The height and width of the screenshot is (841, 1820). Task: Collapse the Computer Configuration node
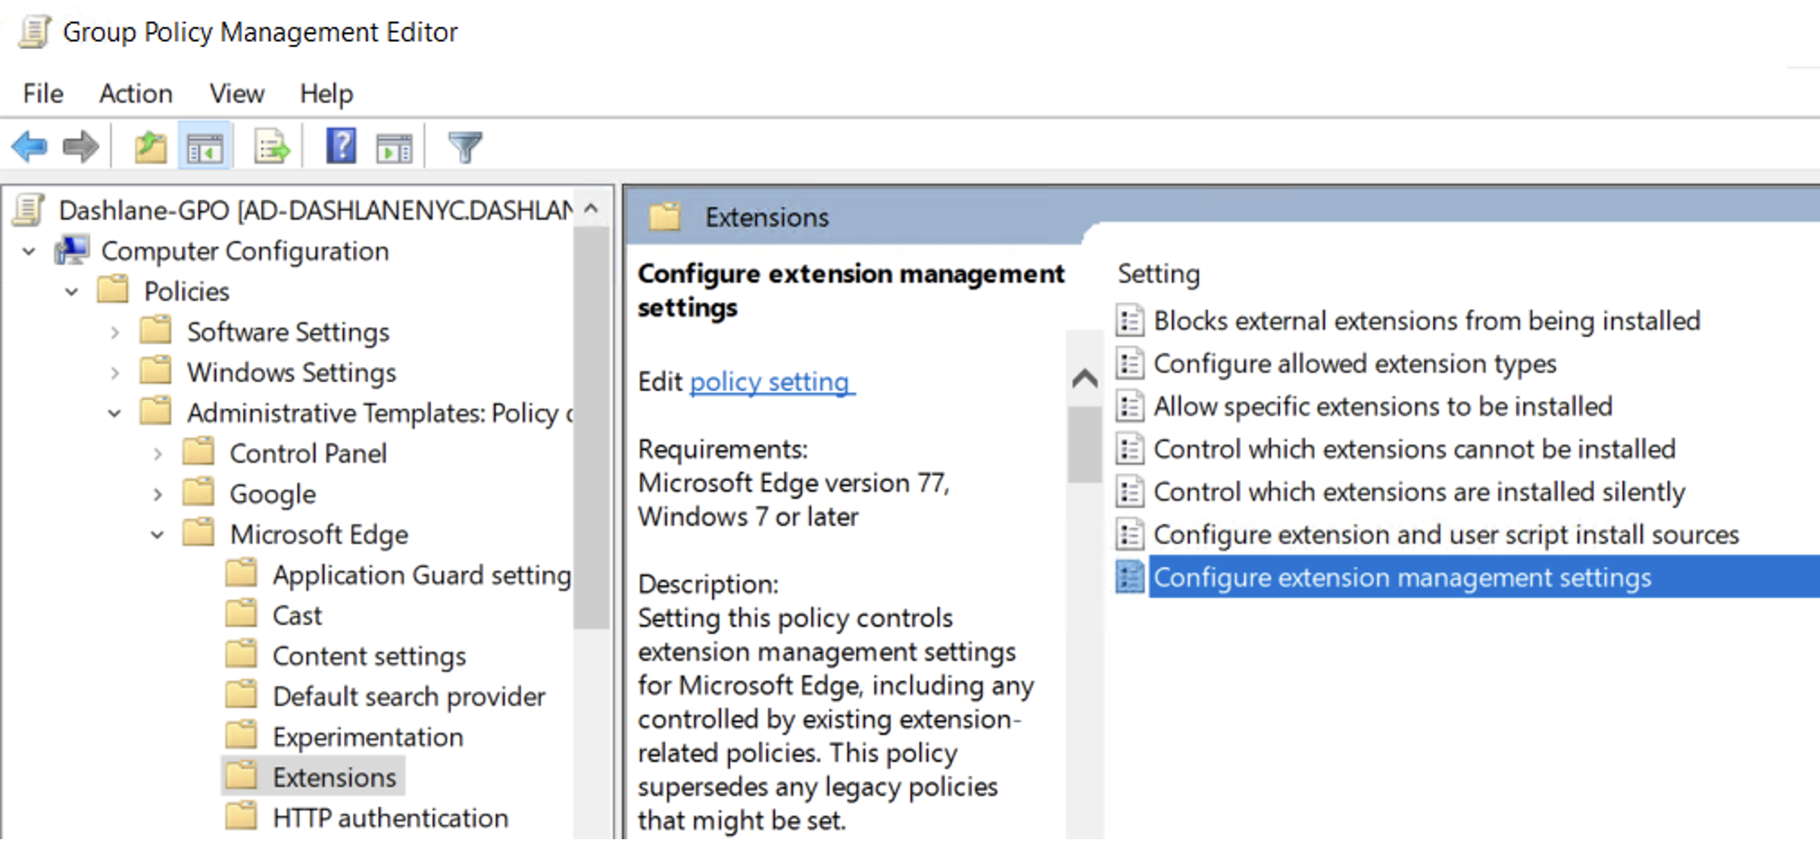pyautogui.click(x=29, y=251)
